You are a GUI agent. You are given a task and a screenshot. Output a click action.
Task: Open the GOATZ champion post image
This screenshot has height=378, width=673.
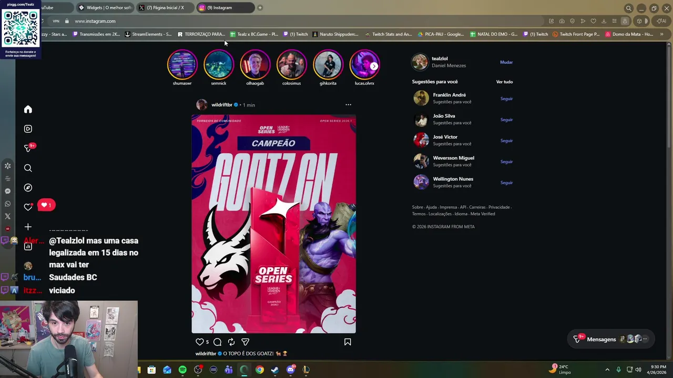273,224
